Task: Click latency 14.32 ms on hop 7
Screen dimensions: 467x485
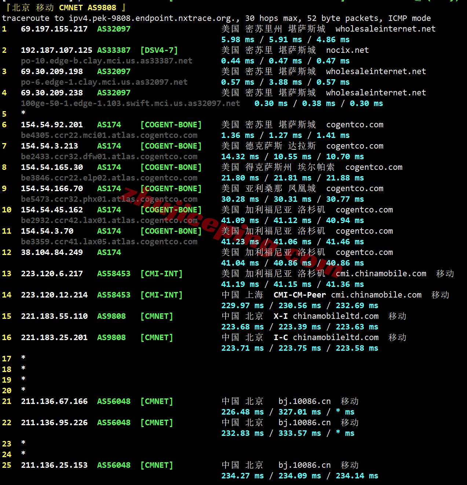Action: click(x=240, y=157)
